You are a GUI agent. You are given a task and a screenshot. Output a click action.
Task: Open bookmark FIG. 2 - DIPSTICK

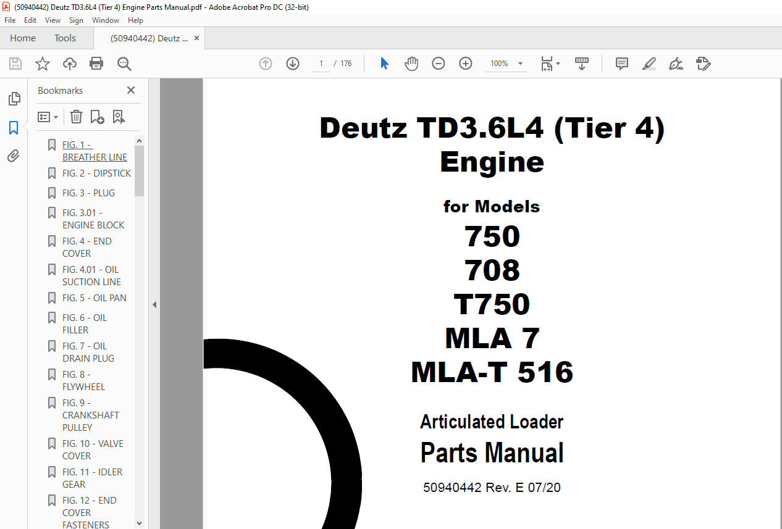(x=96, y=173)
